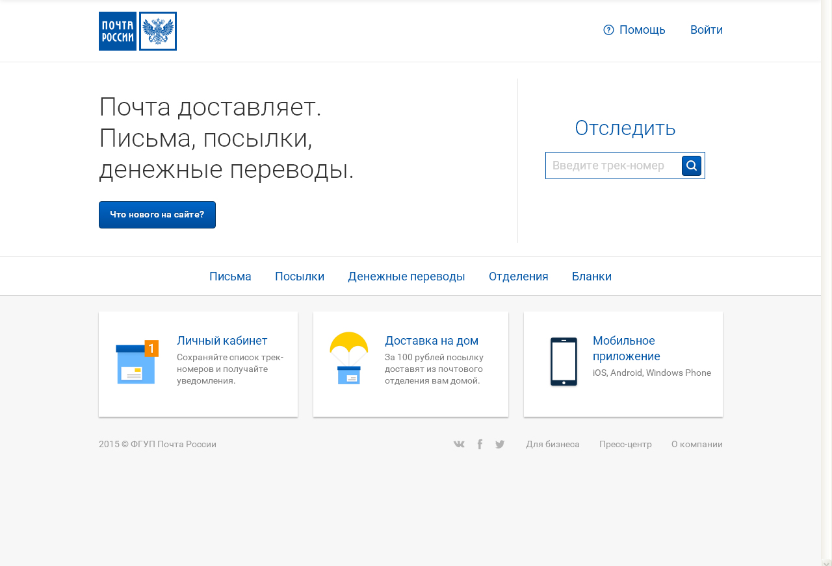The image size is (832, 566).
Task: Open the Личный кабинет link
Action: [222, 341]
